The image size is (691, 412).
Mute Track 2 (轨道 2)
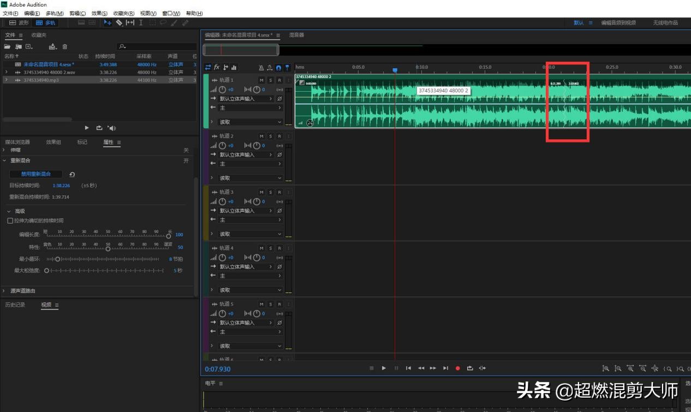coord(261,136)
